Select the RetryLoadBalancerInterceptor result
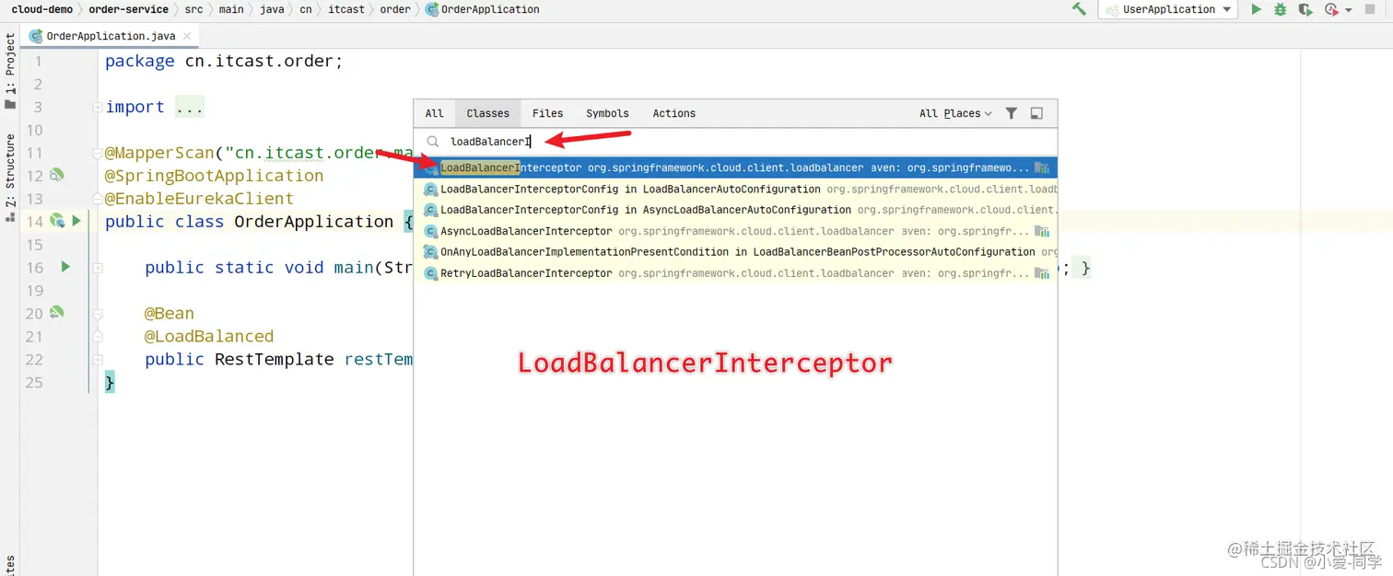The width and height of the screenshot is (1393, 576). click(735, 273)
